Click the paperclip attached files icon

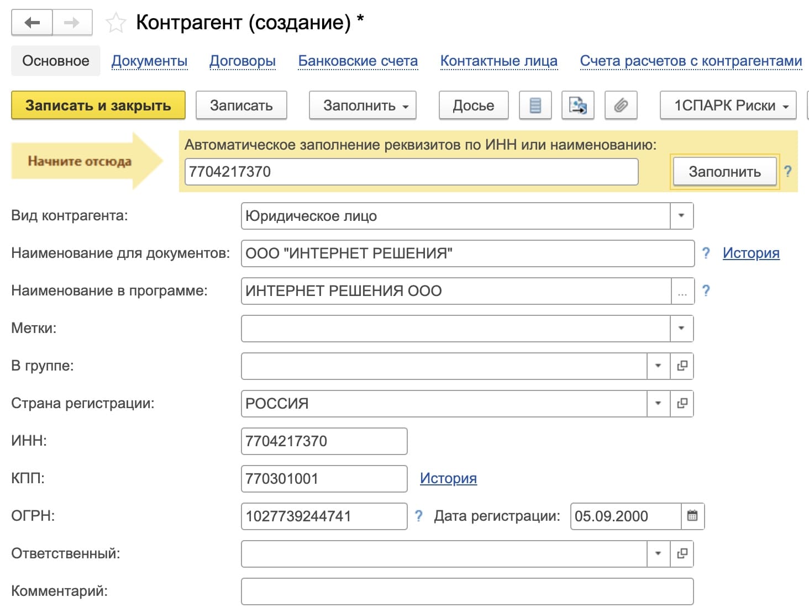pyautogui.click(x=621, y=105)
